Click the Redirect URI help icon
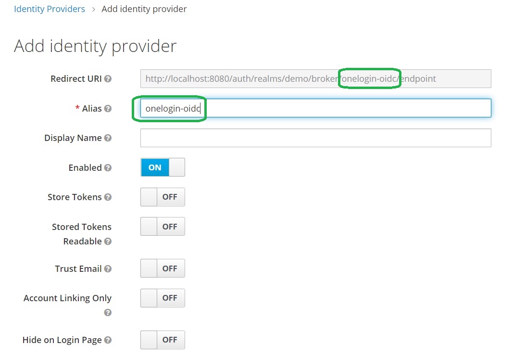 tap(108, 79)
